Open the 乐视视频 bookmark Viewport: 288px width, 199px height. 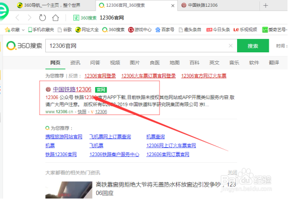245,30
